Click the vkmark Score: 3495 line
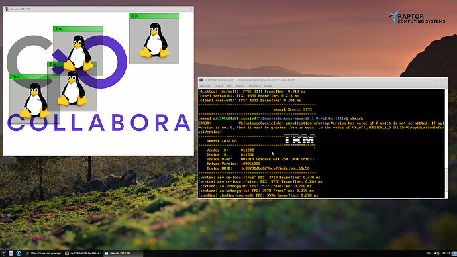Image resolution: width=457 pixels, height=257 pixels. tap(292, 109)
